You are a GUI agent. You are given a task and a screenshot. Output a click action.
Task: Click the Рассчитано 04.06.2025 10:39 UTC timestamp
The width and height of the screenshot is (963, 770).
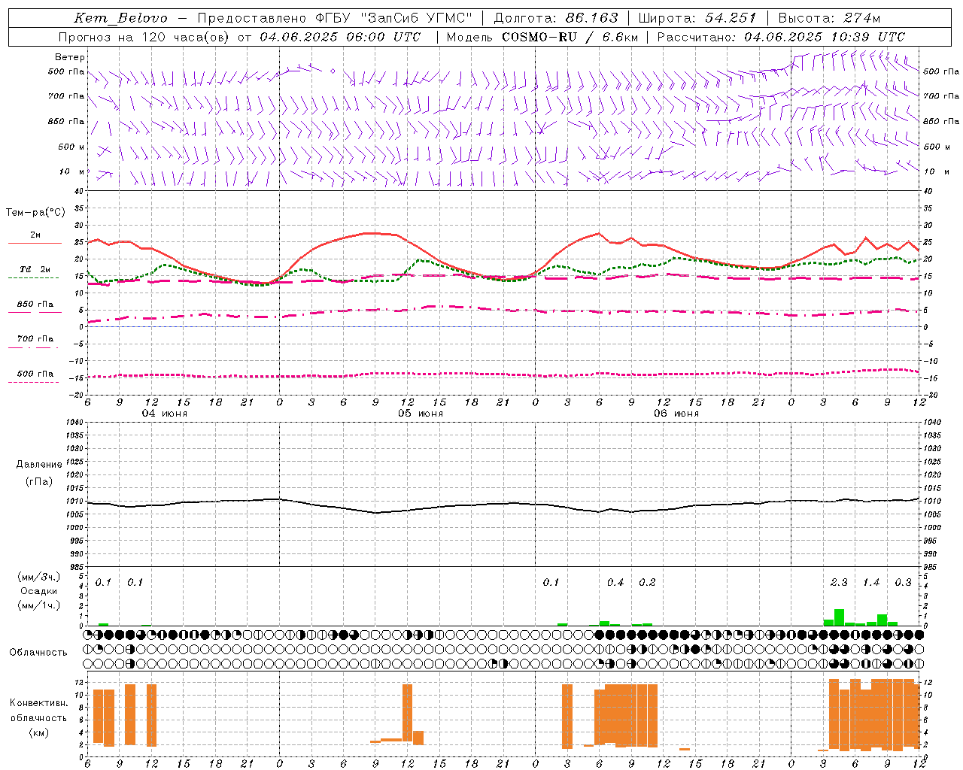(782, 37)
